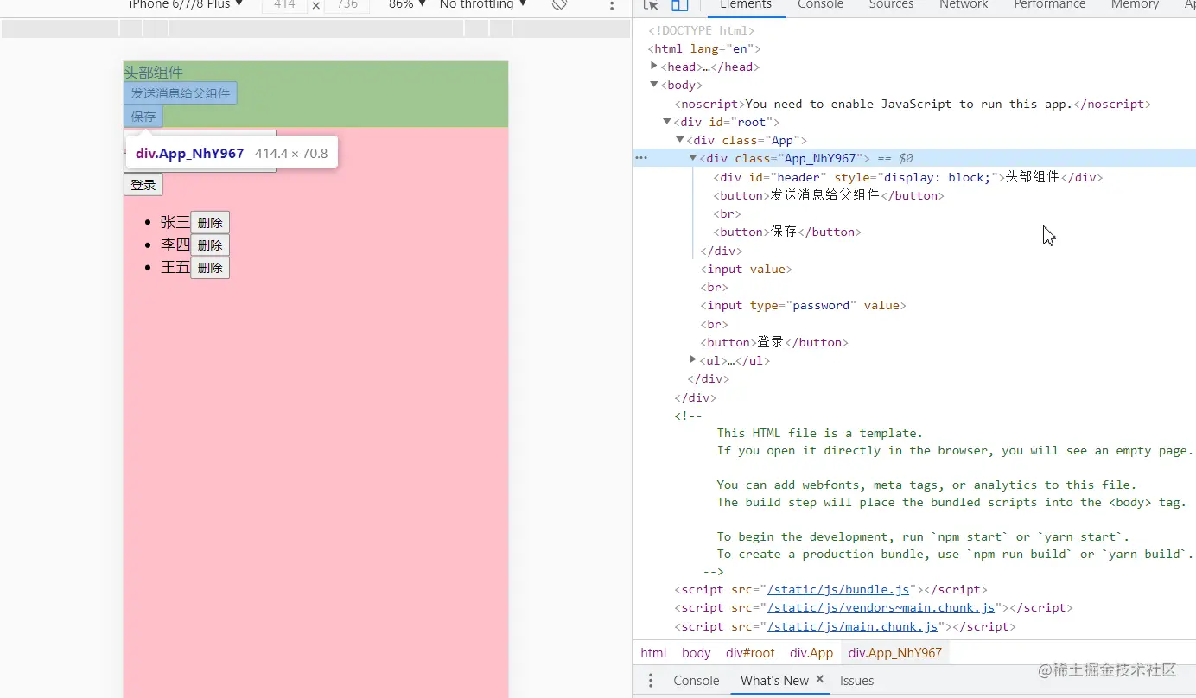Screen dimensions: 1196x698
Task: Select the What's New drawer tab
Action: click(774, 681)
